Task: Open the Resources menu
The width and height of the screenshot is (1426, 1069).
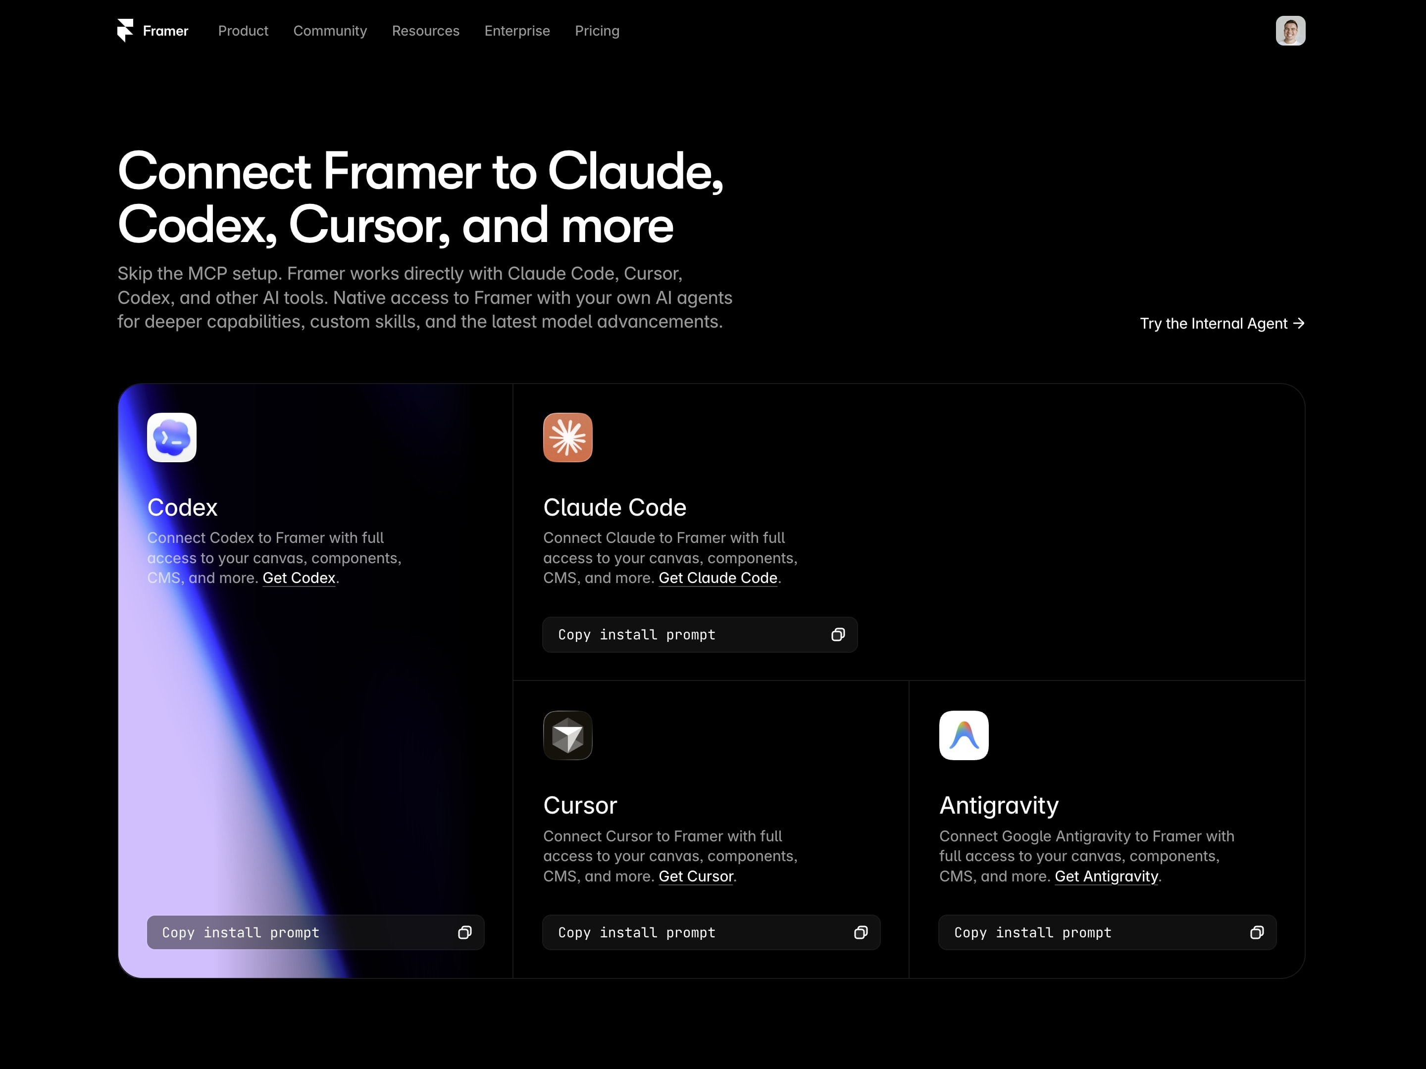Action: coord(425,31)
